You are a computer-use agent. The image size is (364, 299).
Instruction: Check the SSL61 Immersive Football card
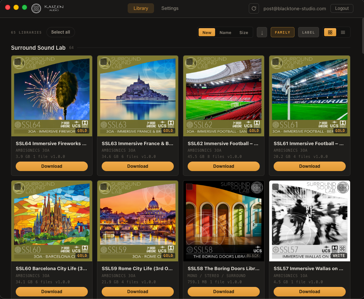[x=275, y=62]
